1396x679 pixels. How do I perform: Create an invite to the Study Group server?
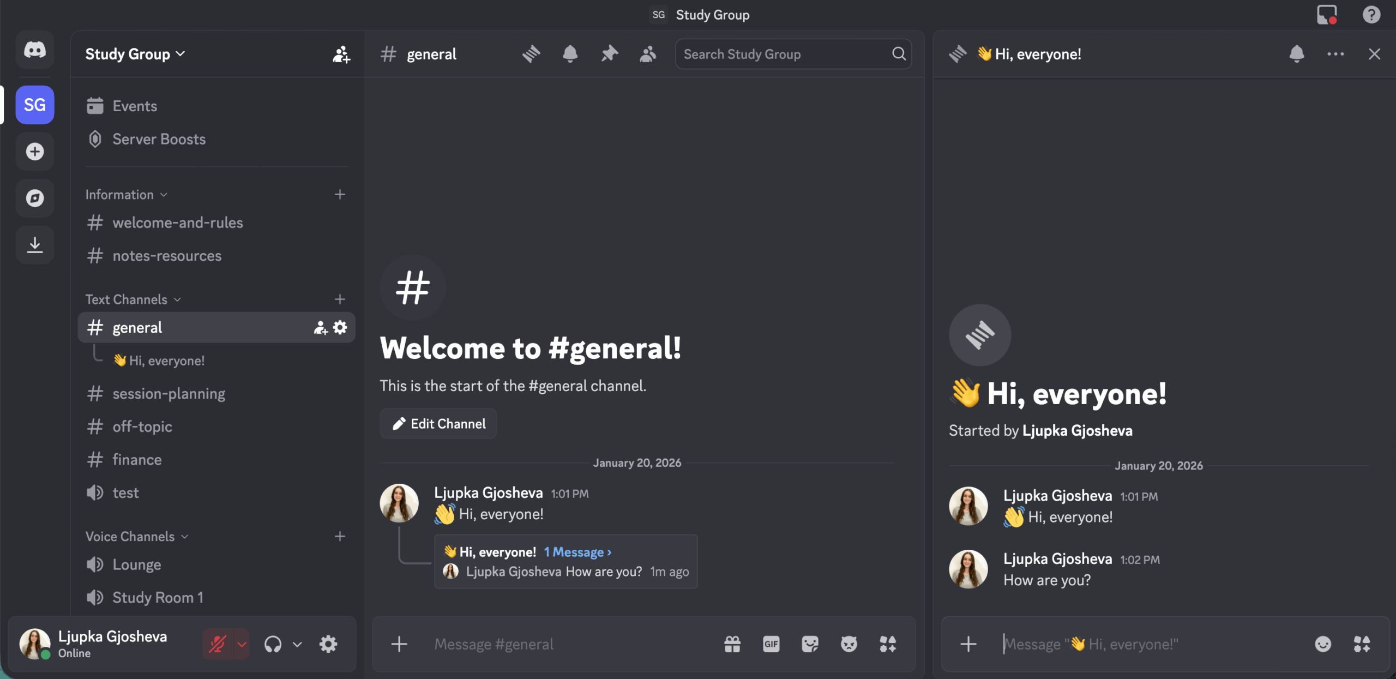pos(340,55)
